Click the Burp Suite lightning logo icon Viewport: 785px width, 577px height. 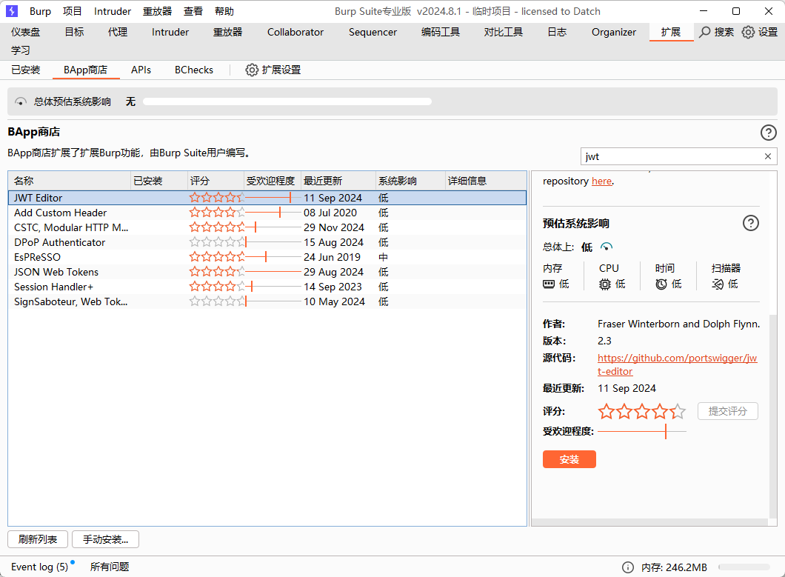coord(12,11)
